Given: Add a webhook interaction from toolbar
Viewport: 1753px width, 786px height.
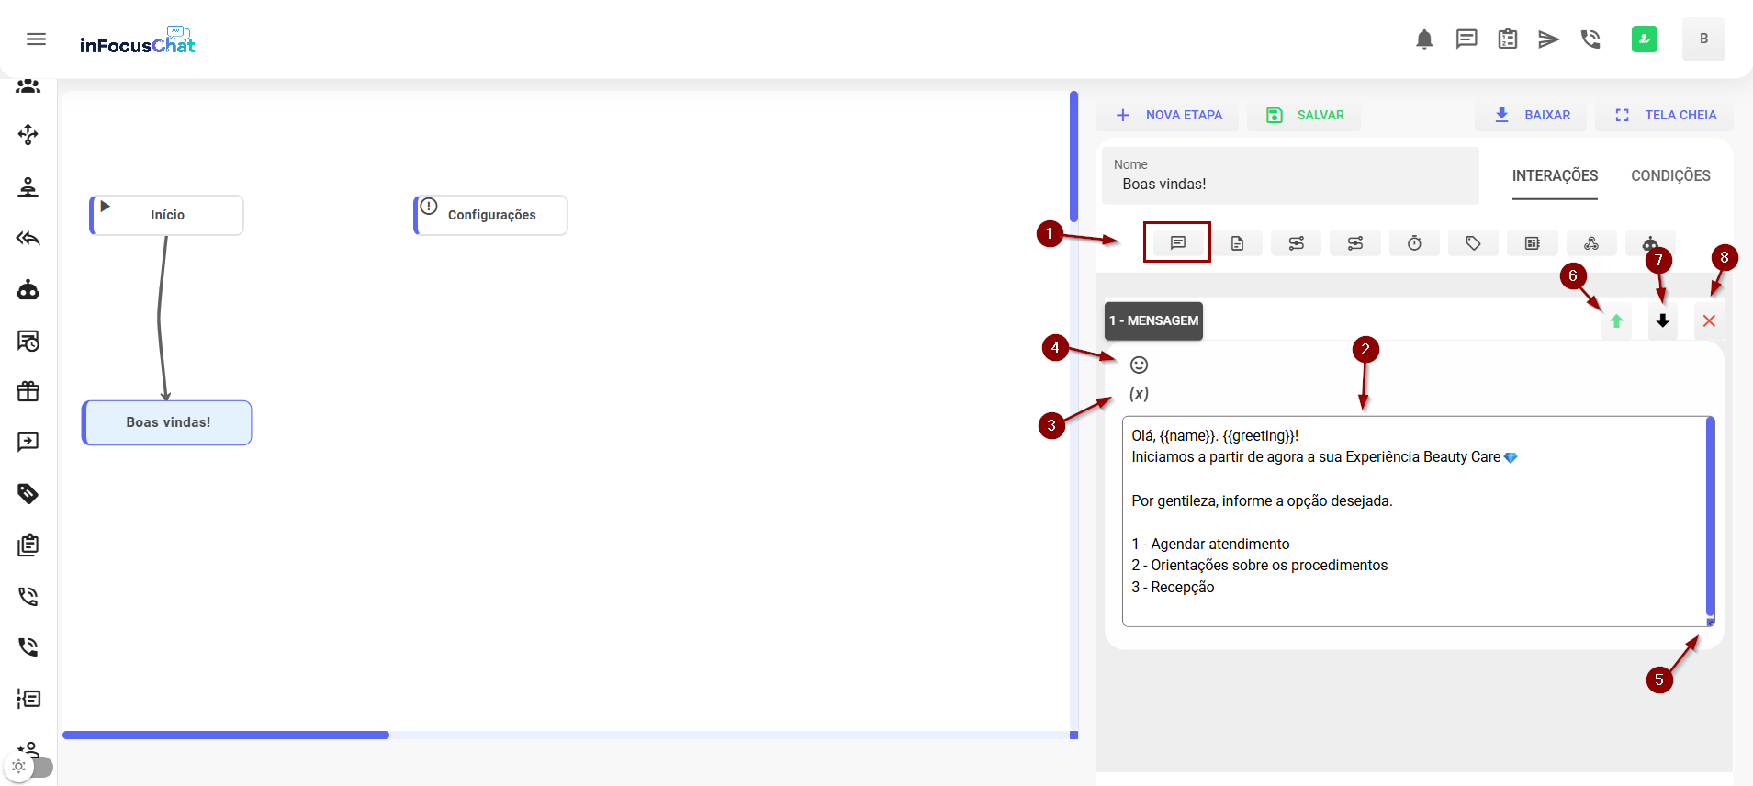Looking at the screenshot, I should 1590,243.
